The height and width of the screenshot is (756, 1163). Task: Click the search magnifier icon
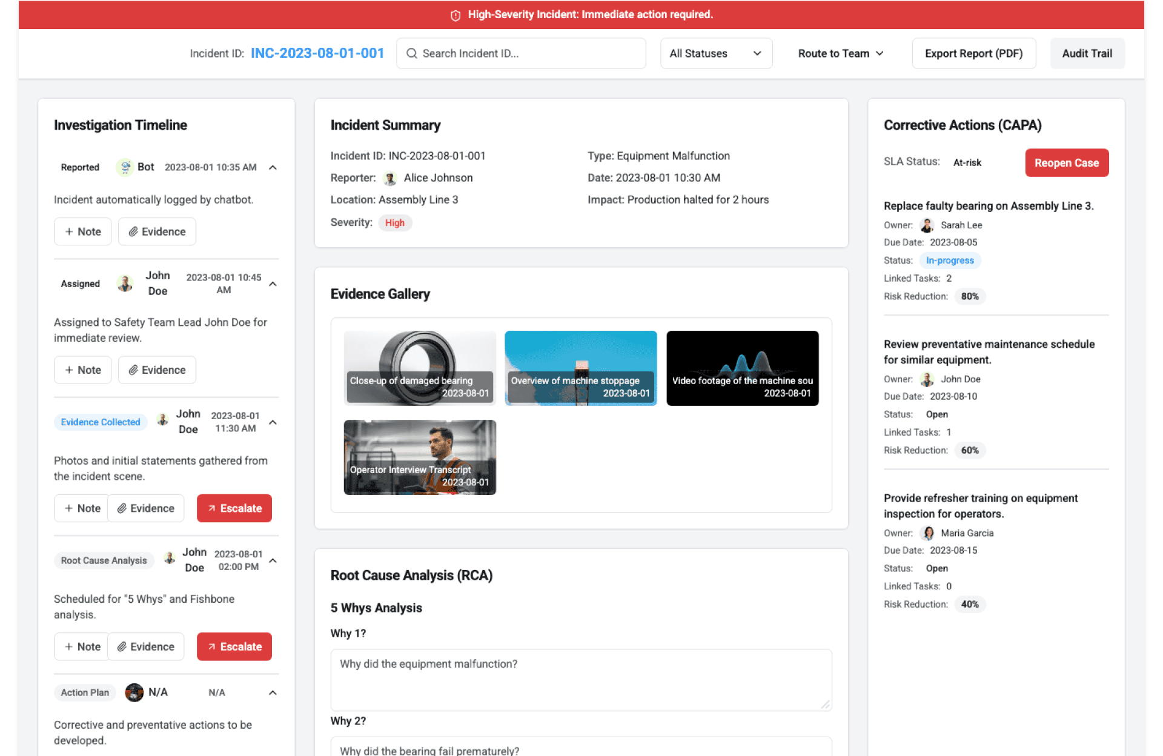pos(411,53)
